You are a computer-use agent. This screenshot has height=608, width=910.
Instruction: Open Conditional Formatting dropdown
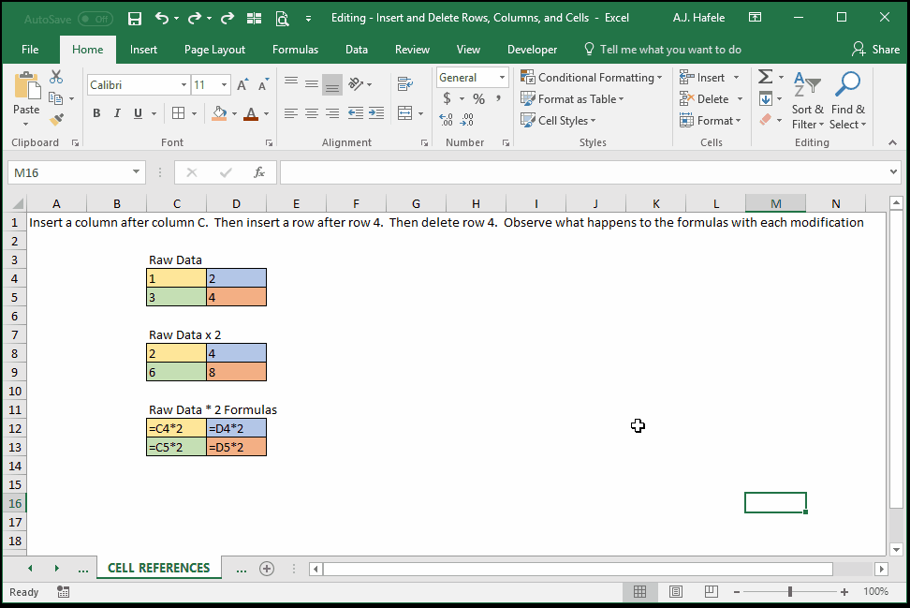592,77
